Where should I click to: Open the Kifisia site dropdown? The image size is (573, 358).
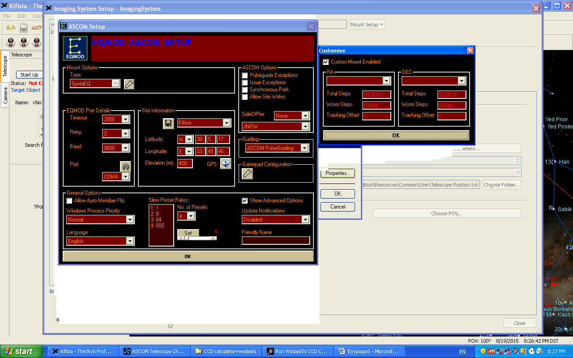[x=227, y=123]
